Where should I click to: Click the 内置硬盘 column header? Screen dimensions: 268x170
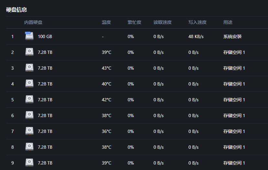(33, 22)
